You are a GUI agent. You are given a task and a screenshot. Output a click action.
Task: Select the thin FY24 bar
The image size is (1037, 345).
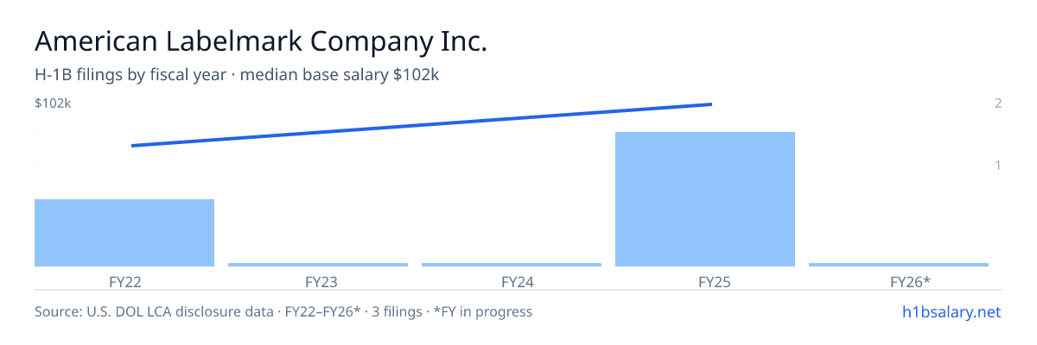[512, 265]
